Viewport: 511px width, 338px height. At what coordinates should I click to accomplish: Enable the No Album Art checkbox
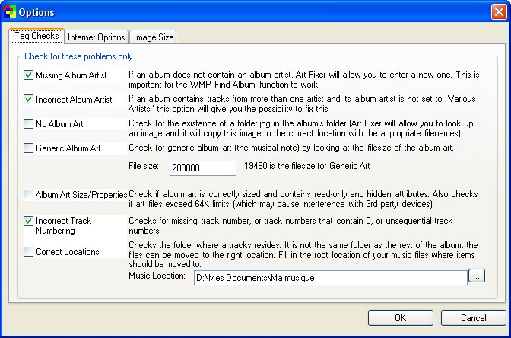[29, 124]
